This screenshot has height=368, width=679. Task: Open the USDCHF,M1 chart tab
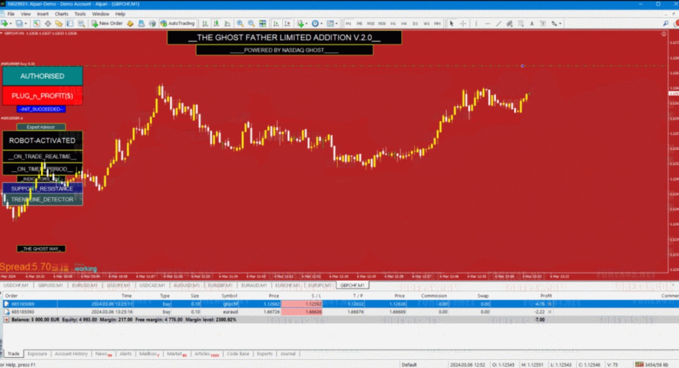(16, 285)
